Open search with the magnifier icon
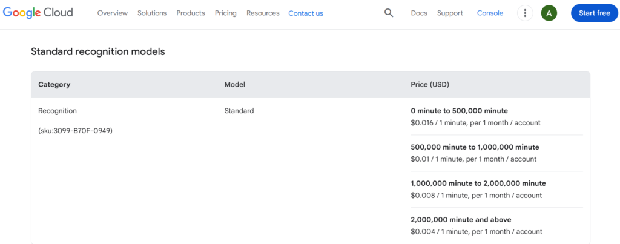620x244 pixels. [389, 13]
